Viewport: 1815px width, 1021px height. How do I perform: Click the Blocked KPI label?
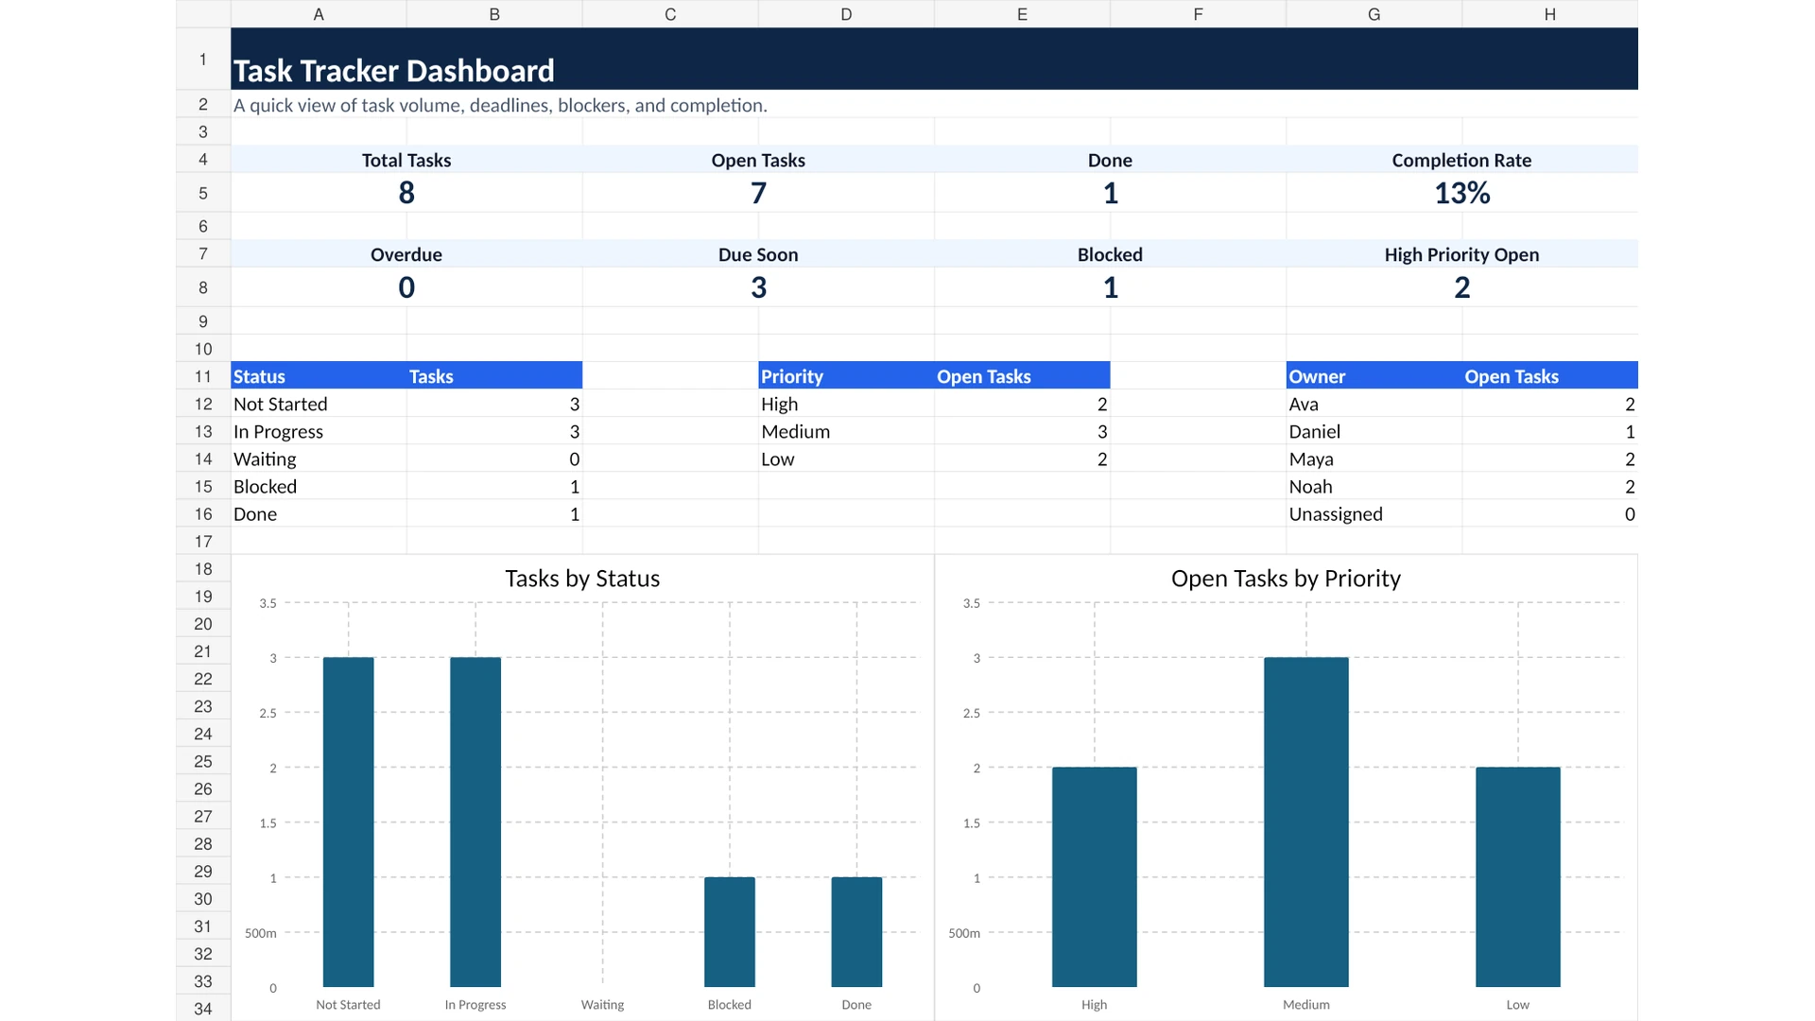click(1110, 254)
